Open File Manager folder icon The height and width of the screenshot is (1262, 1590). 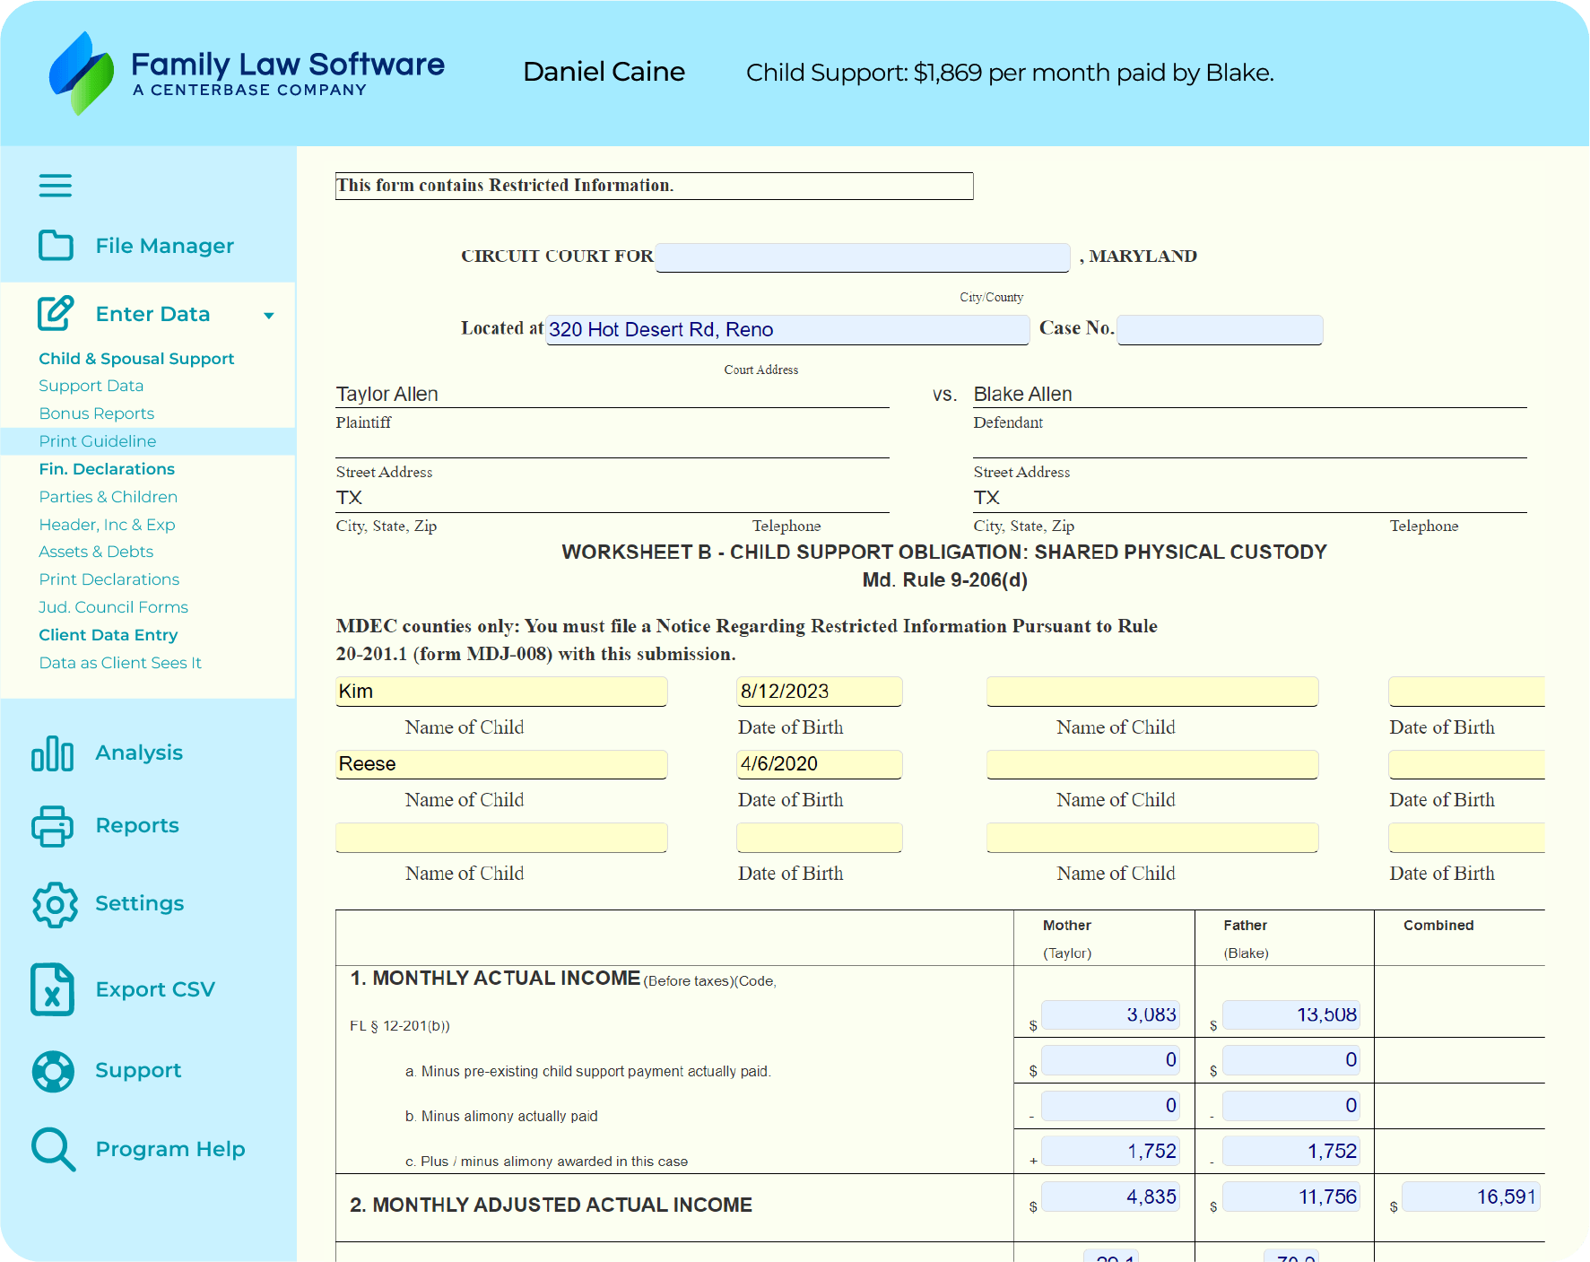click(56, 245)
